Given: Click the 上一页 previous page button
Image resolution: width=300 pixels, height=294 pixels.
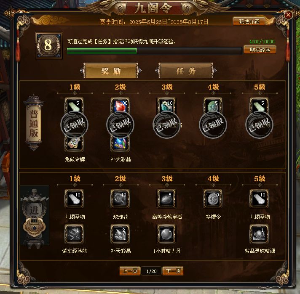Looking at the screenshot, I should click(130, 271).
